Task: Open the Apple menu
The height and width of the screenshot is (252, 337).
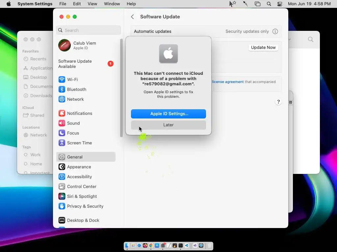Action: (9, 4)
